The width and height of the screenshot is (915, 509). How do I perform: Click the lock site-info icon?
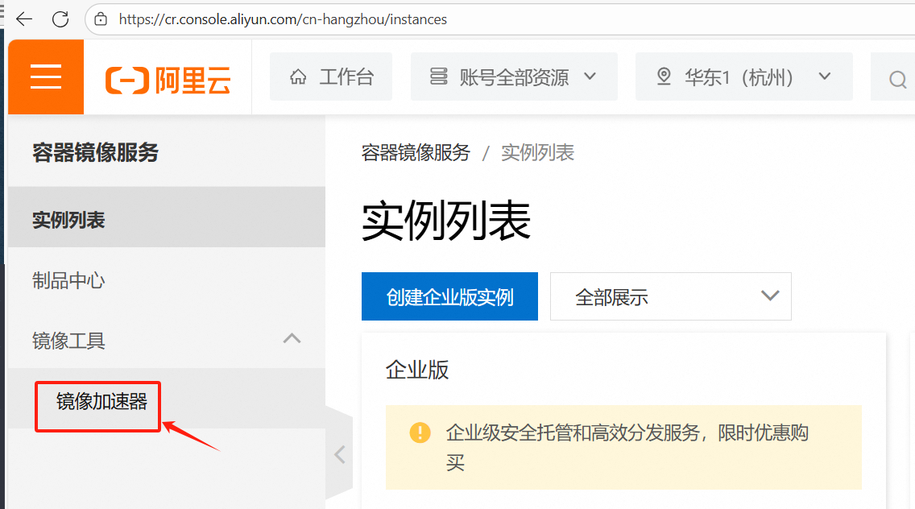click(101, 19)
